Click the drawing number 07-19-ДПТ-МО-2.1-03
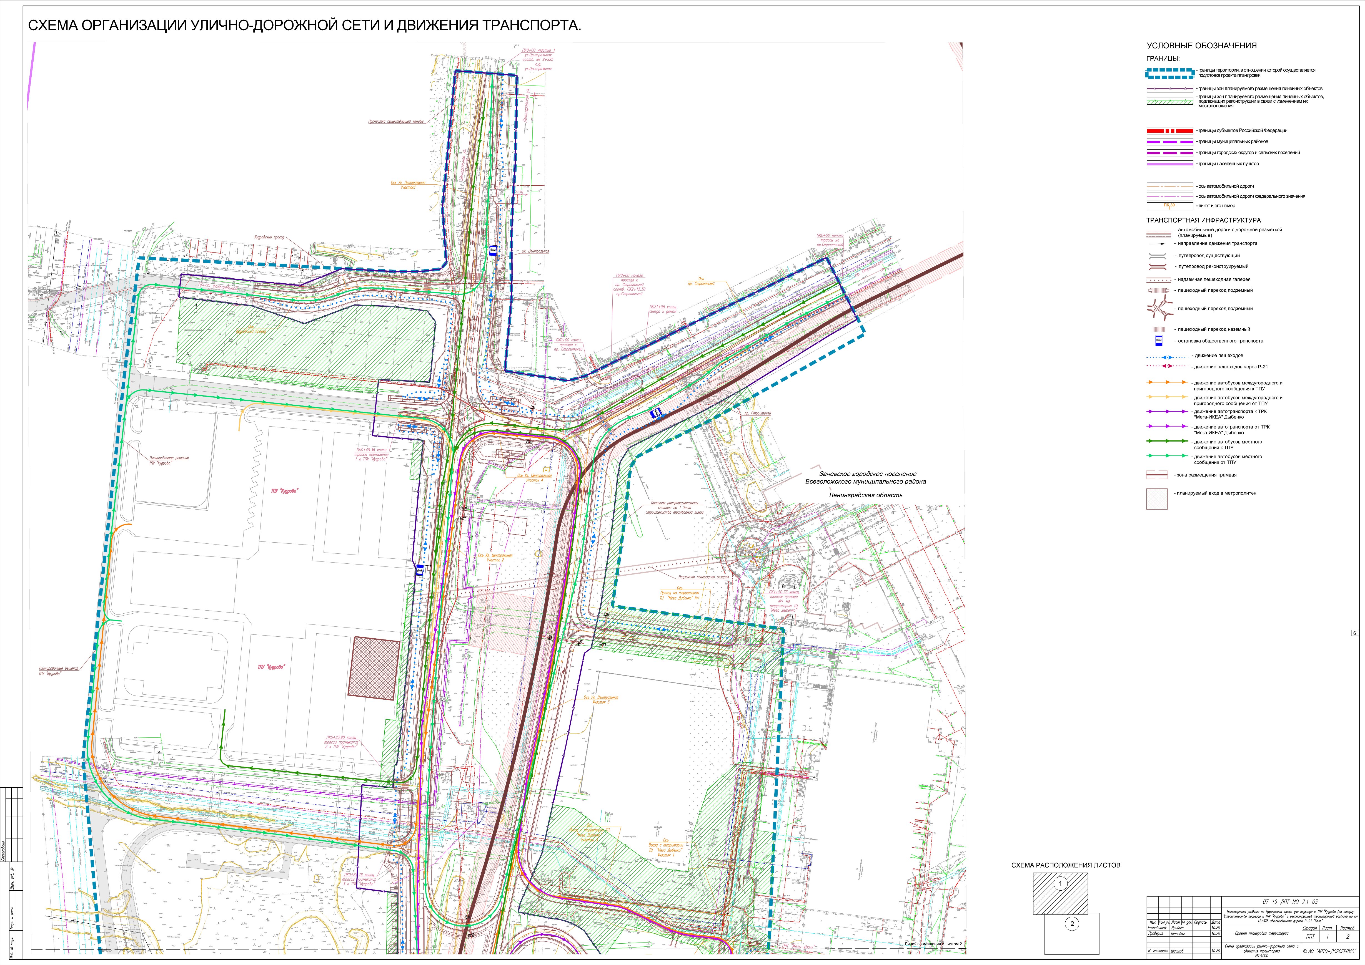This screenshot has height=965, width=1365. pos(1289,901)
